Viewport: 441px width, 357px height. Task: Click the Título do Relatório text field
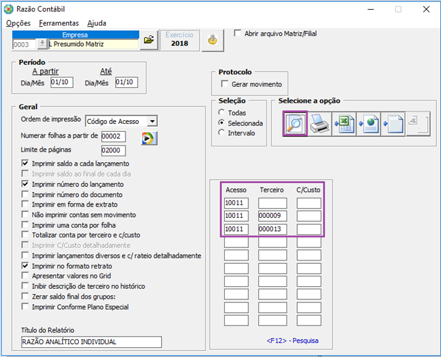pyautogui.click(x=91, y=342)
